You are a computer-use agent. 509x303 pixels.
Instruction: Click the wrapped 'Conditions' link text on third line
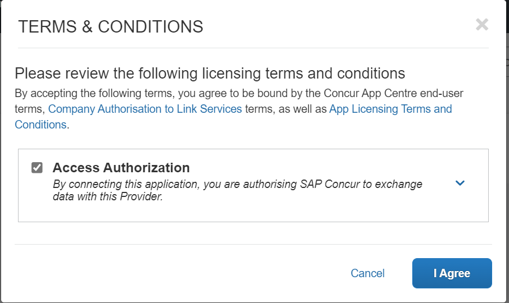[x=40, y=125]
